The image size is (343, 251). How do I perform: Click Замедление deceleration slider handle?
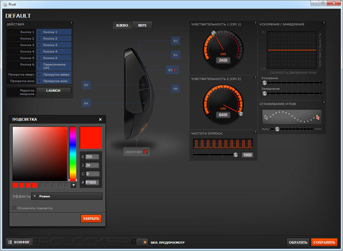[264, 94]
